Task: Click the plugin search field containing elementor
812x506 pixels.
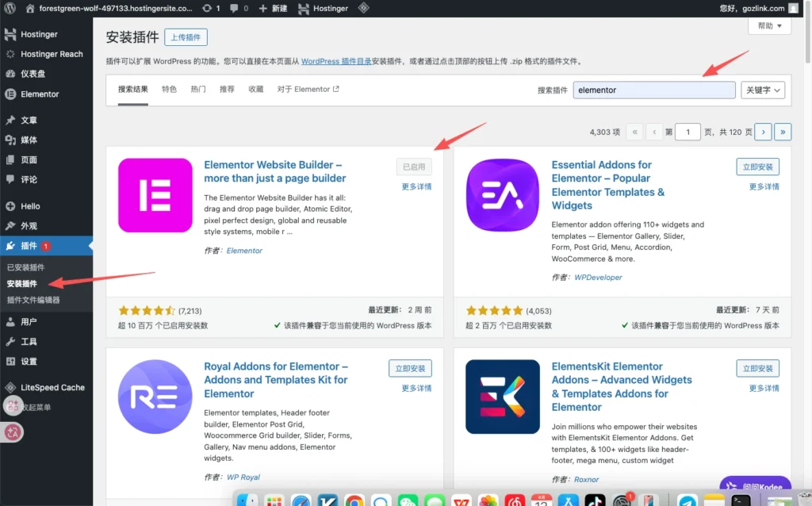Action: coord(654,90)
